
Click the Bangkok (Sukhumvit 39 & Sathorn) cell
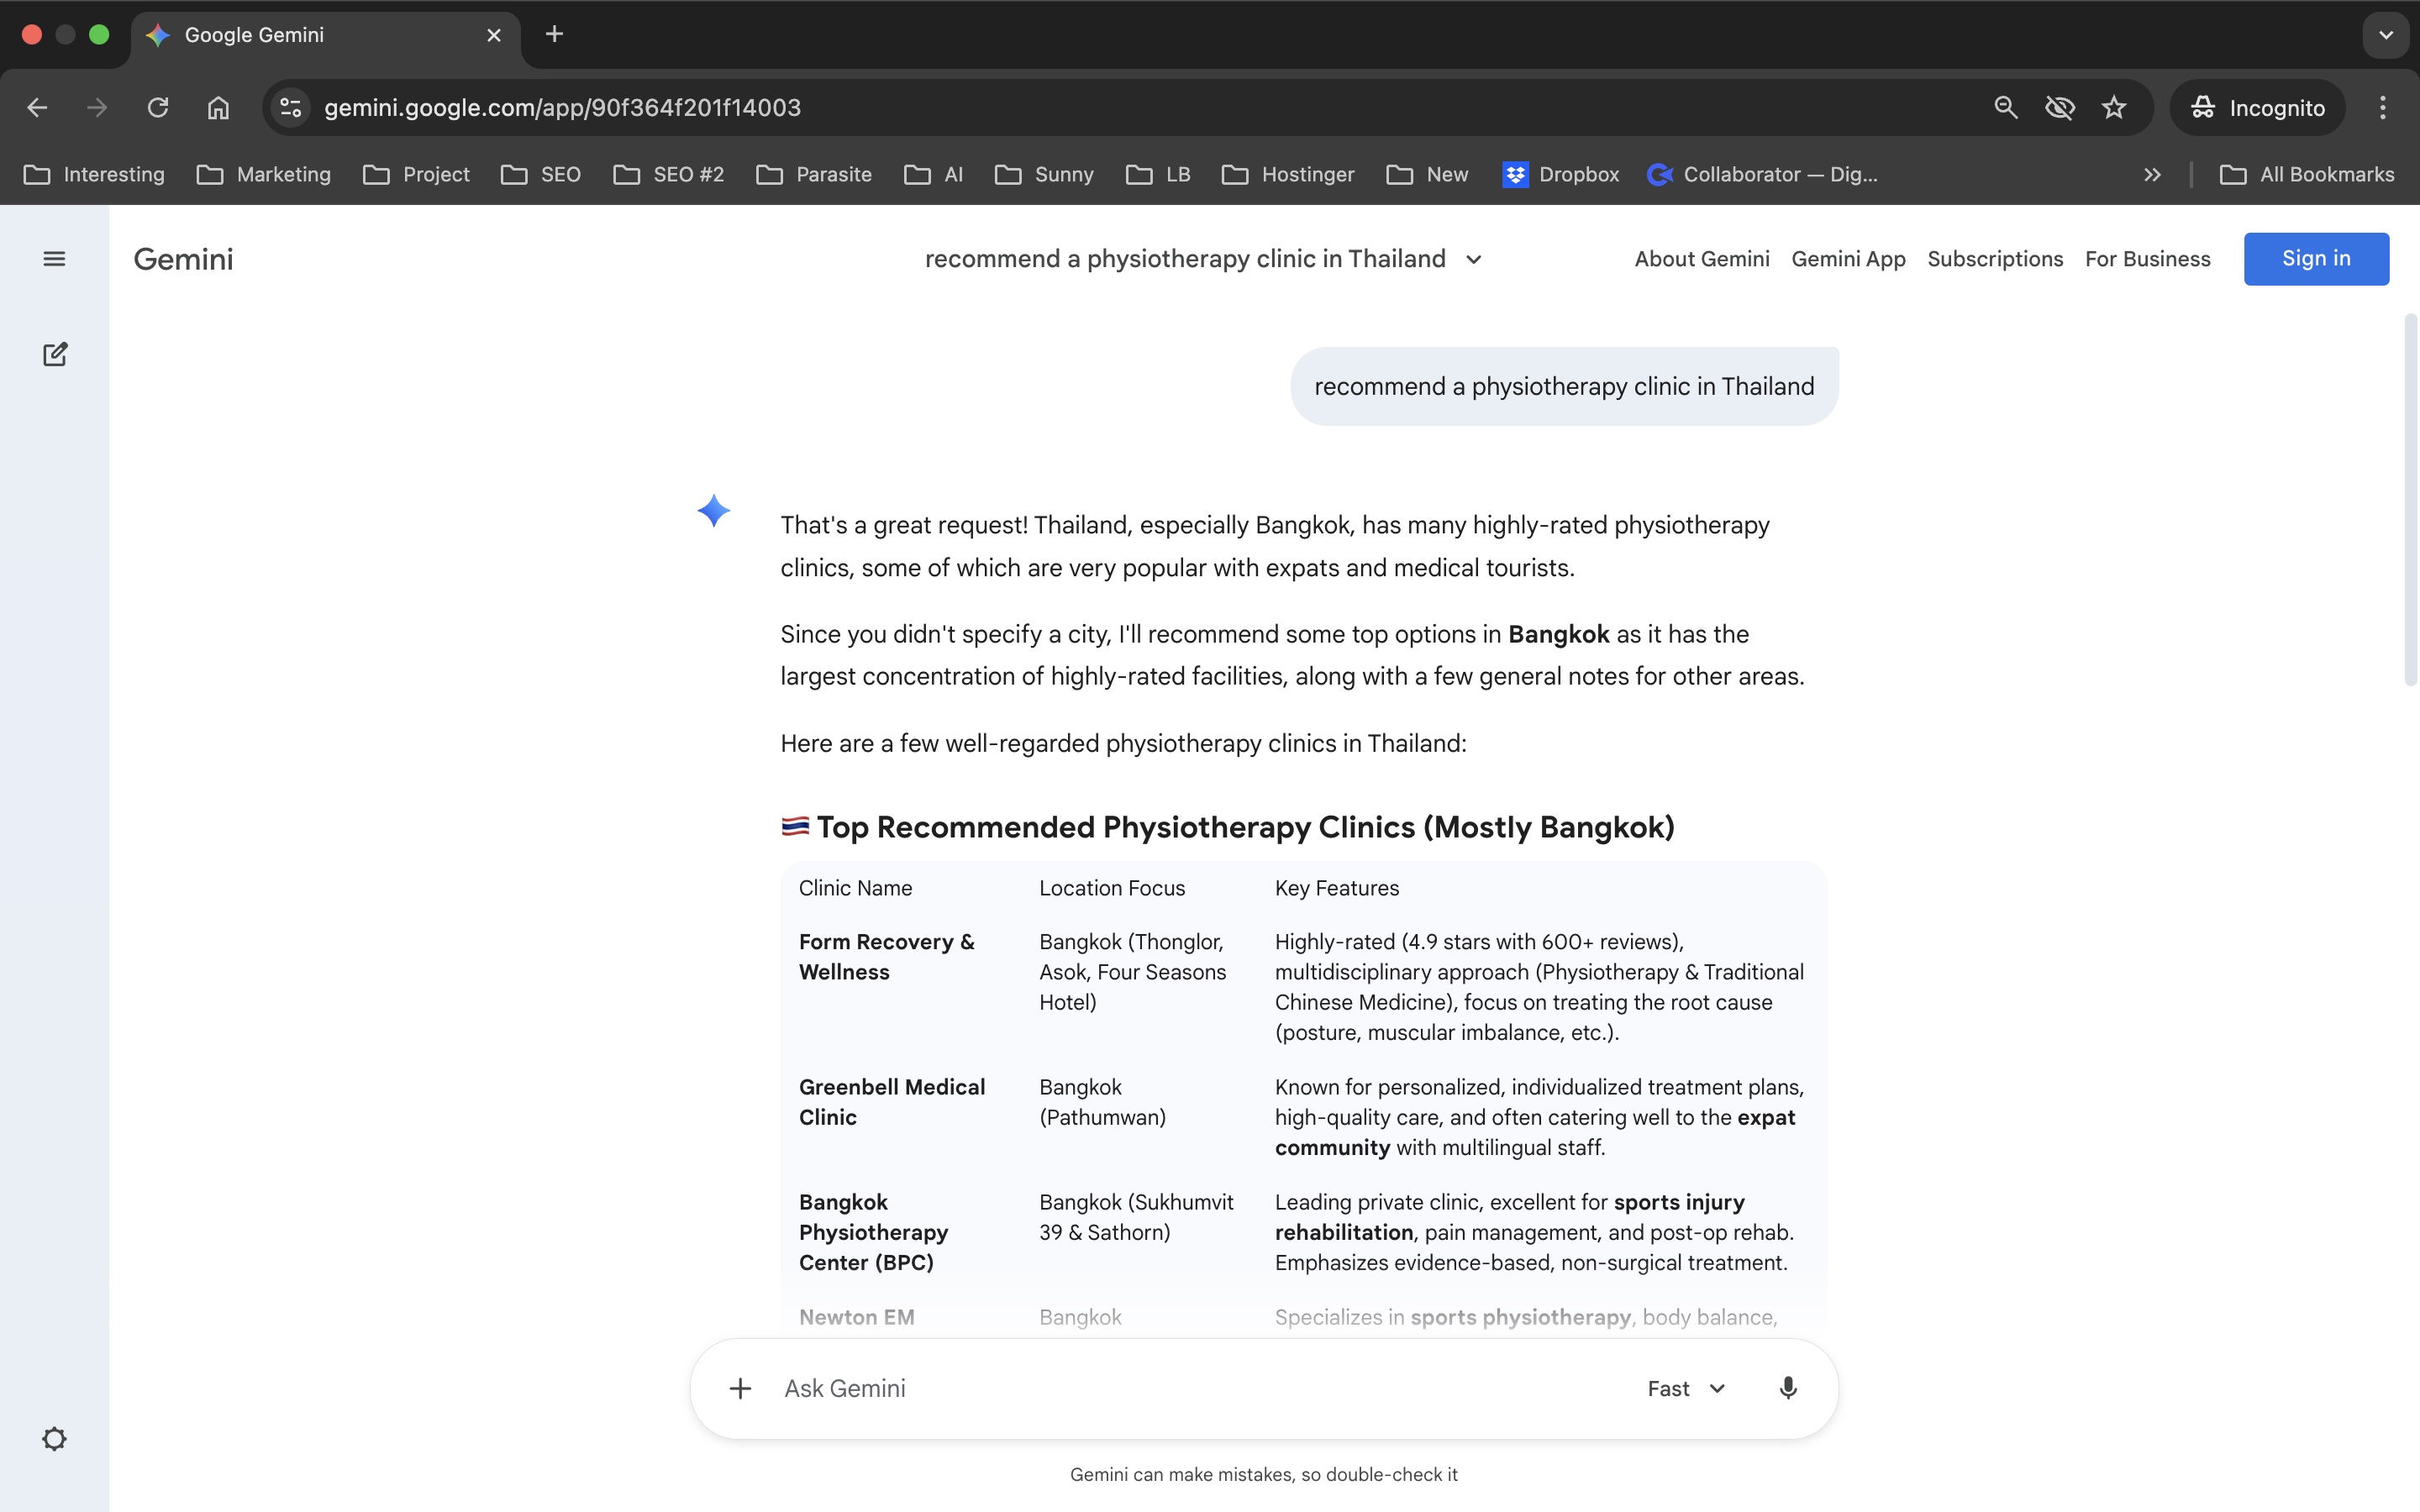(x=1136, y=1217)
